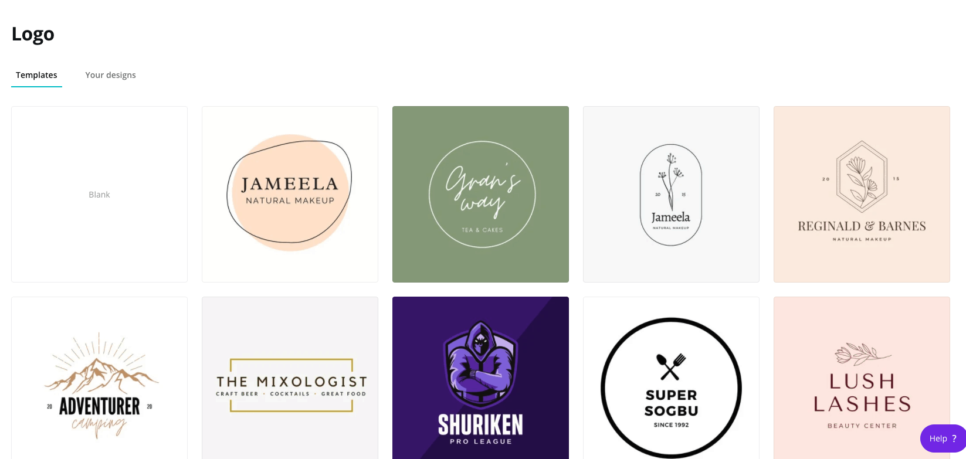Open the Blank logo template
Image resolution: width=966 pixels, height=459 pixels.
(x=99, y=194)
